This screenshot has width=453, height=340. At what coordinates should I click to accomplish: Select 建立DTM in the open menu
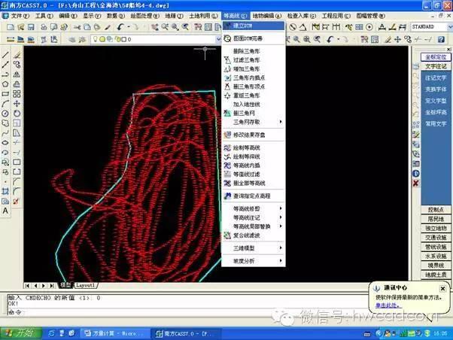click(x=254, y=26)
